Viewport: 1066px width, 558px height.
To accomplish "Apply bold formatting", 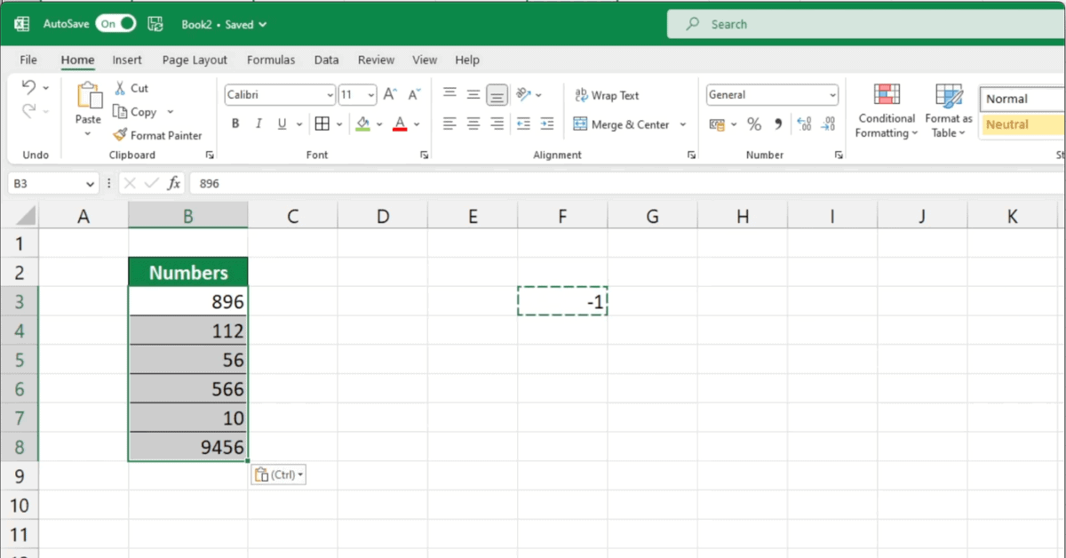I will coord(235,124).
